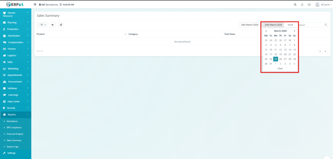Open the notifications bell
This screenshot has height=159, width=333.
pos(302,5)
